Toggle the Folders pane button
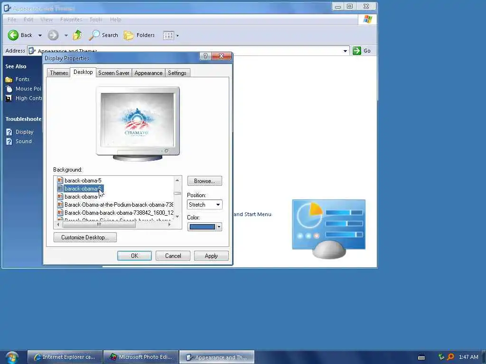Image resolution: width=486 pixels, height=364 pixels. [139, 35]
